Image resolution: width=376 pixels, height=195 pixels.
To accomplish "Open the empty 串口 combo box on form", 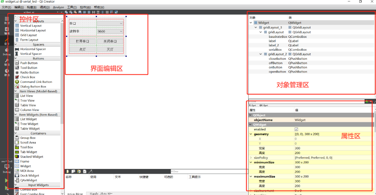I will 110,23.
